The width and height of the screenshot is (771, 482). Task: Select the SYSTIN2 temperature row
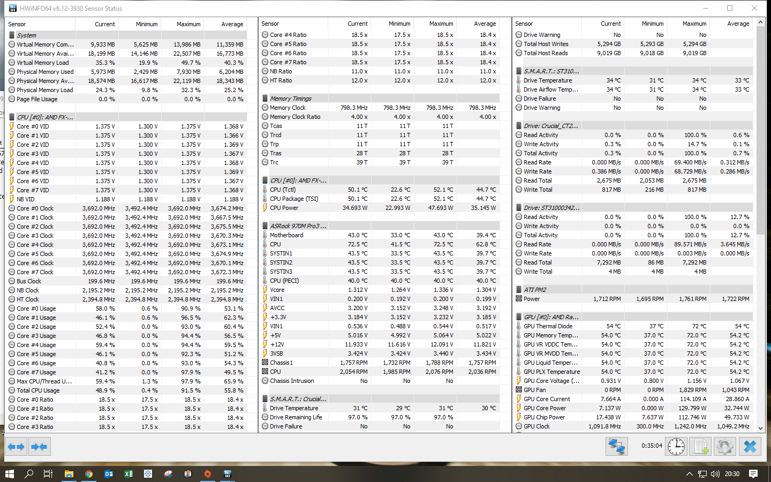coord(380,262)
